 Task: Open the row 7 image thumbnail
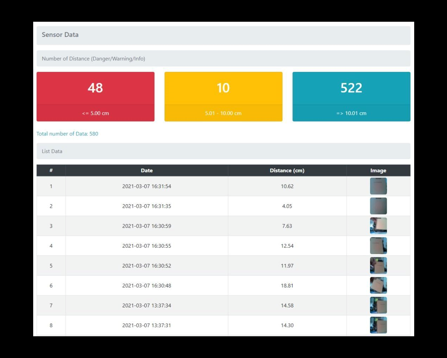click(378, 305)
